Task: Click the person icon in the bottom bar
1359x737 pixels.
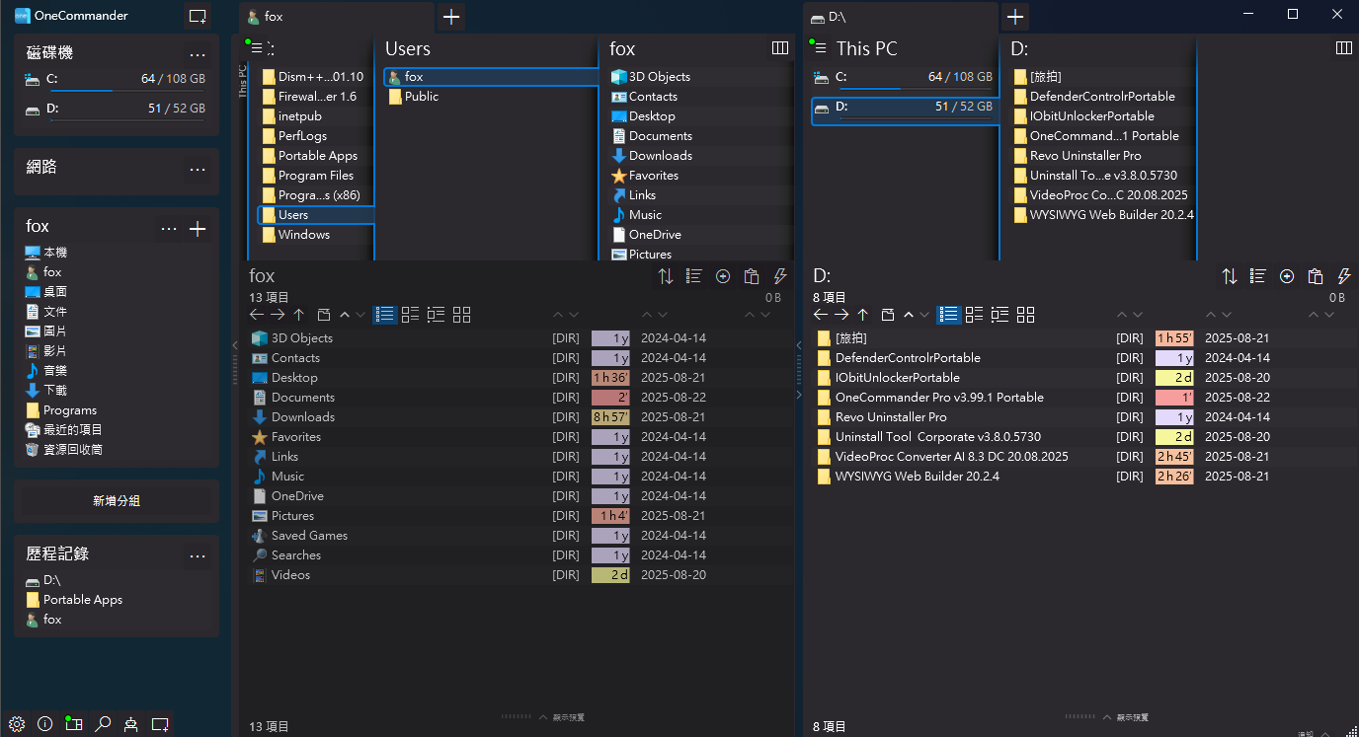Action: (x=130, y=724)
